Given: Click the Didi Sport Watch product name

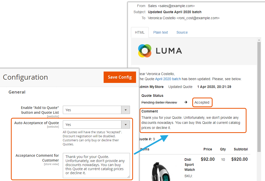Looking at the screenshot, I should pyautogui.click(x=190, y=164).
